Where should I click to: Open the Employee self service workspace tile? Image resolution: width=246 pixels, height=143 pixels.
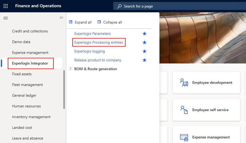pos(206,110)
